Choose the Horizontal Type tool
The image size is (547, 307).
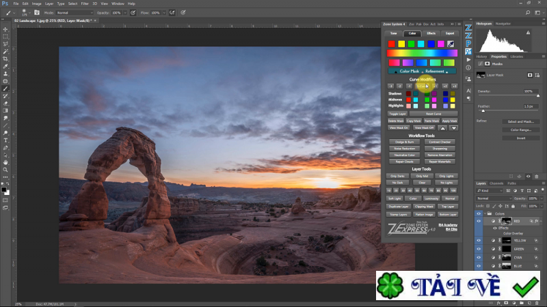click(5, 141)
